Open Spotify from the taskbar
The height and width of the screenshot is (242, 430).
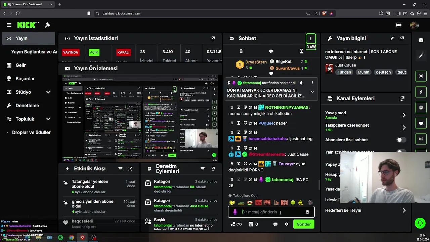tap(60, 238)
